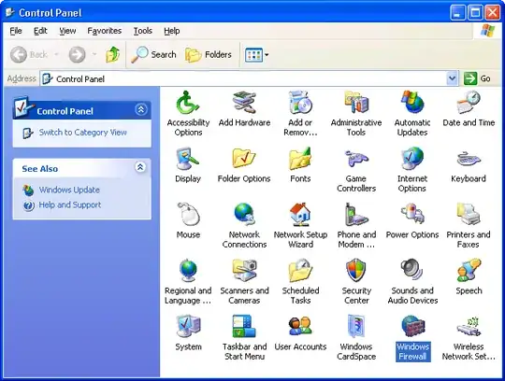
Task: Open the Favorites menu
Action: tap(105, 31)
